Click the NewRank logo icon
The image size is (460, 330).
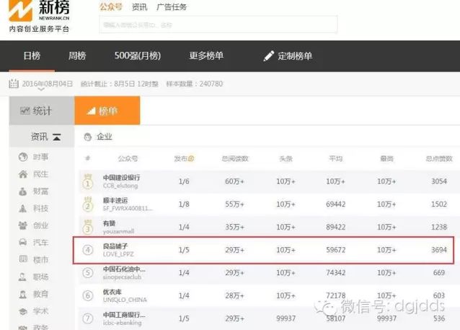[x=20, y=9]
